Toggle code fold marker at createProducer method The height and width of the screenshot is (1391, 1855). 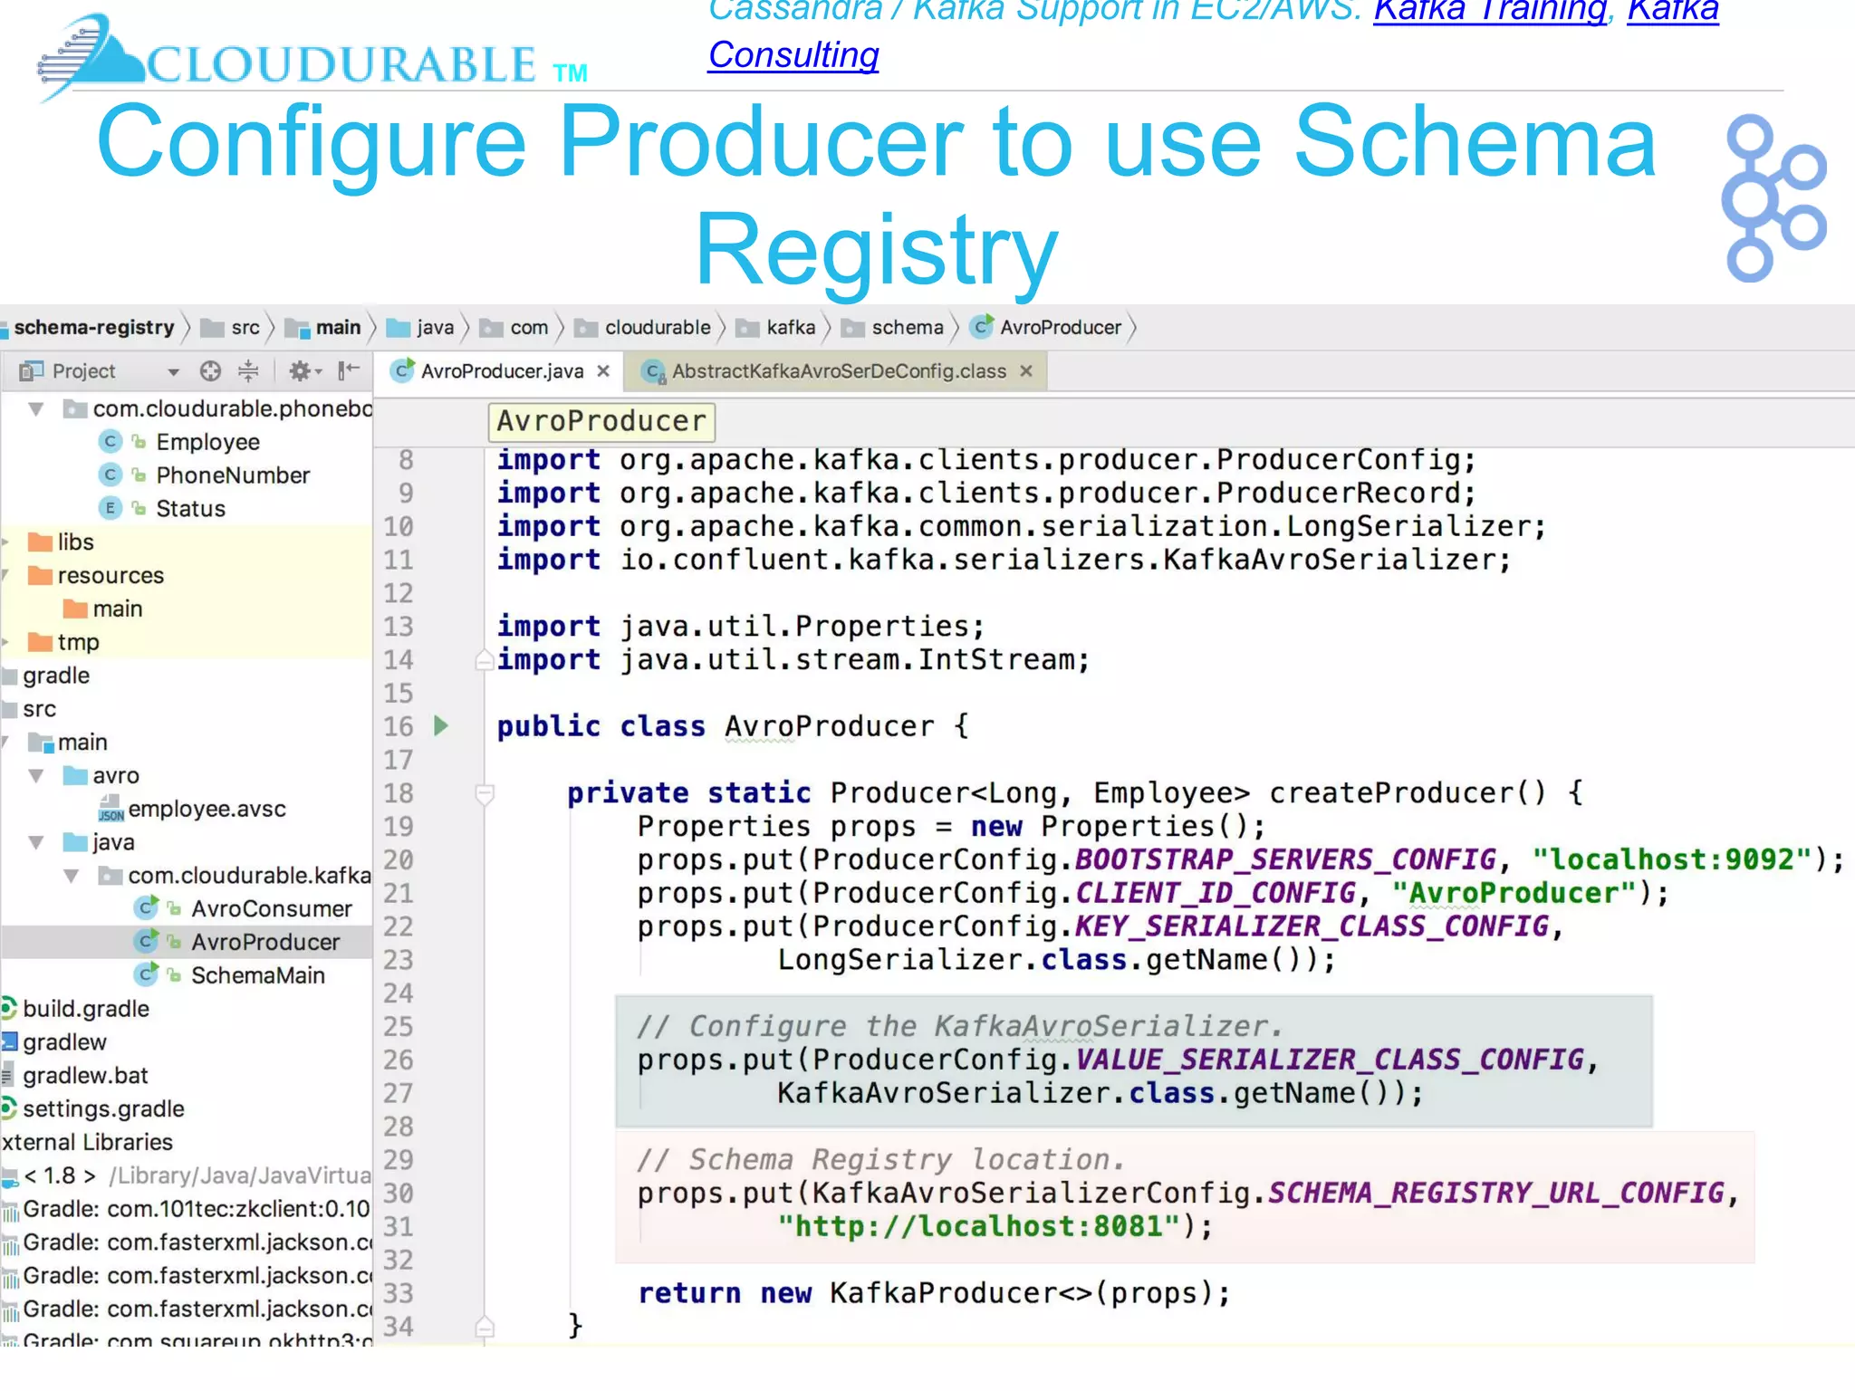[485, 794]
